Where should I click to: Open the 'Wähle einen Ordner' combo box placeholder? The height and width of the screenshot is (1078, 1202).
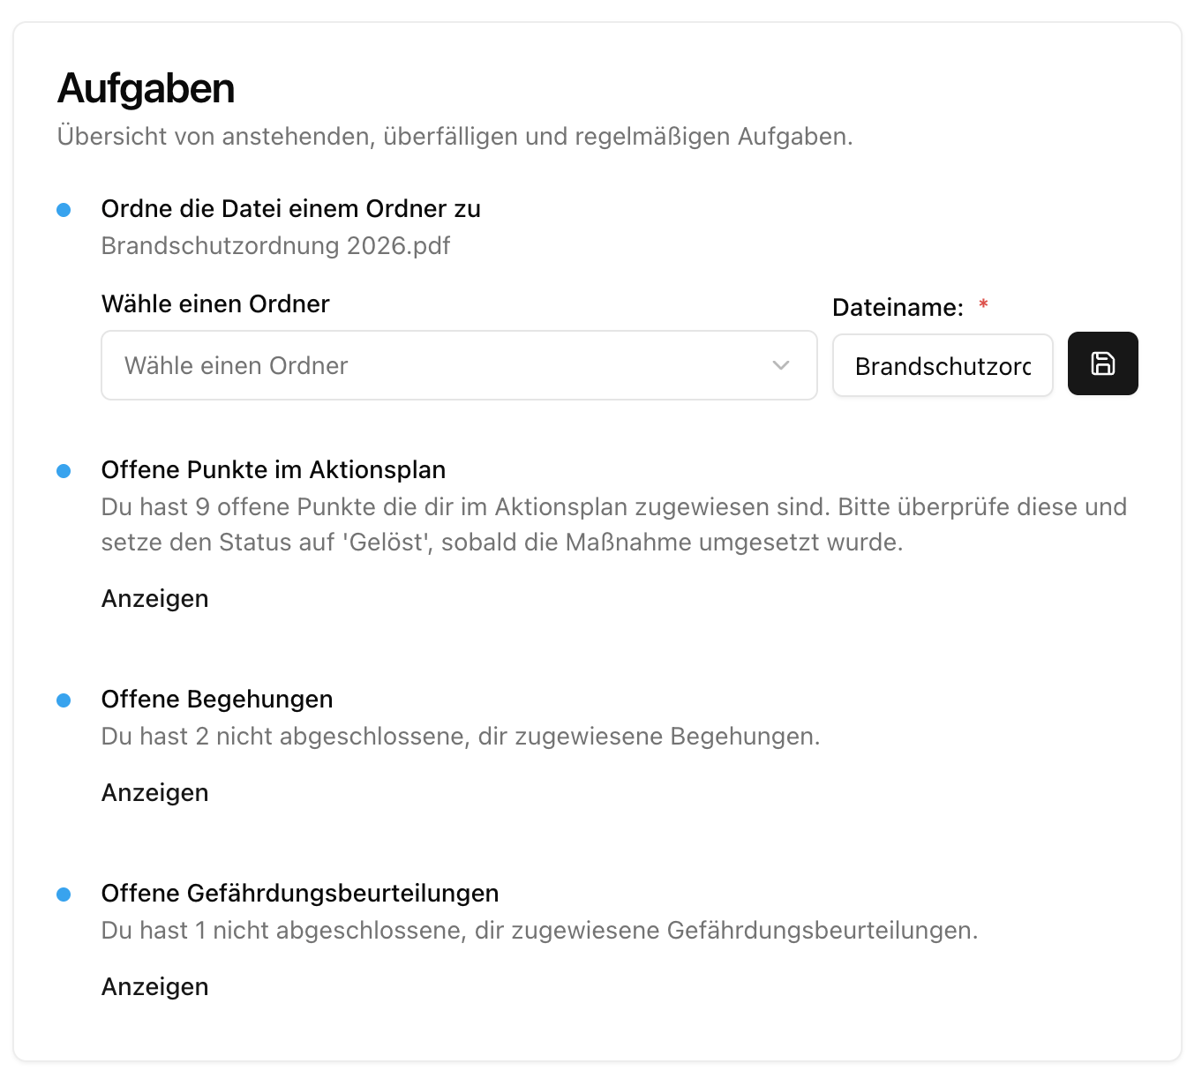(x=237, y=365)
